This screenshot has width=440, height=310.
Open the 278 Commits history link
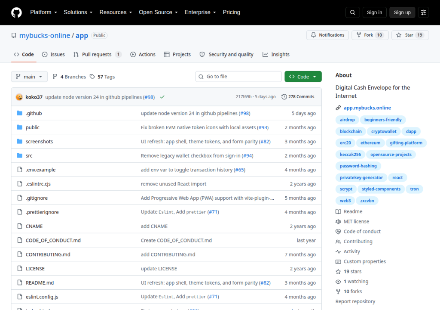[x=298, y=97]
